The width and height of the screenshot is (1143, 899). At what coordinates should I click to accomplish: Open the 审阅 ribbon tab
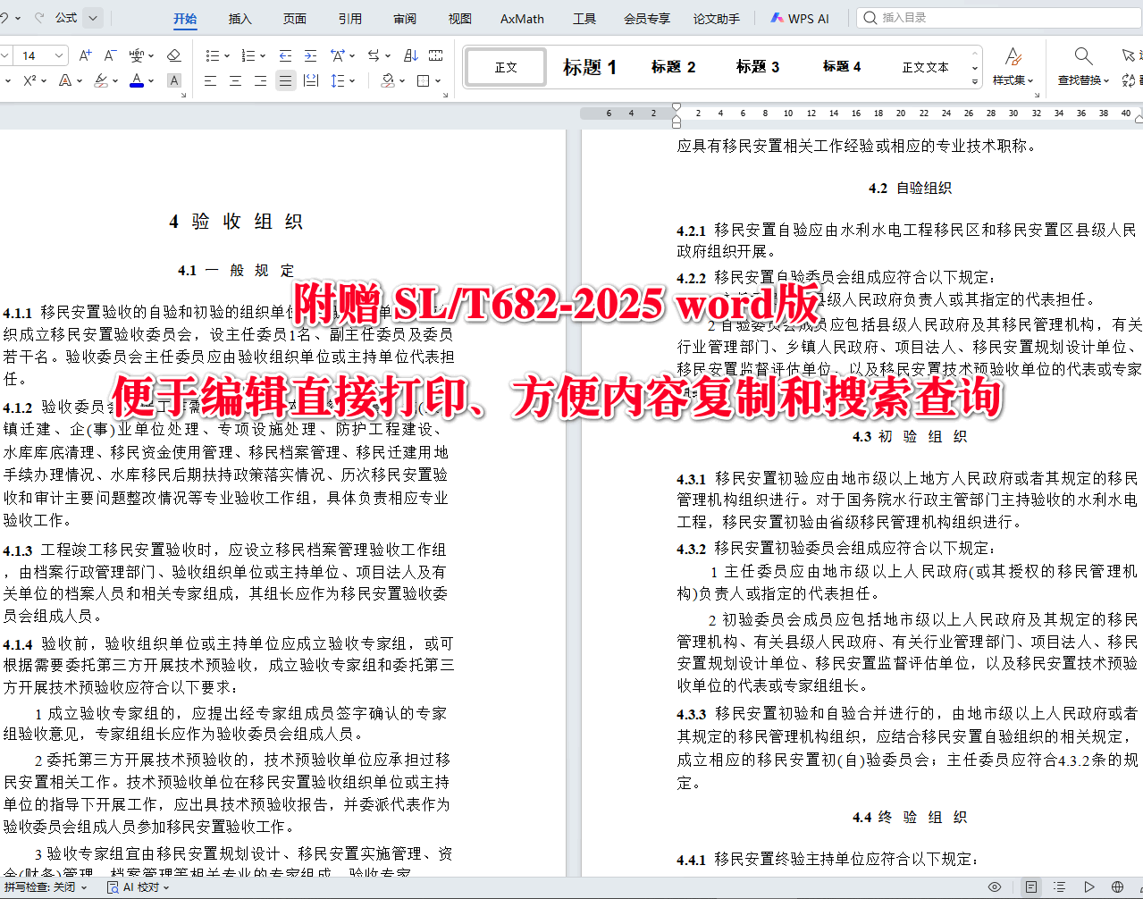403,18
